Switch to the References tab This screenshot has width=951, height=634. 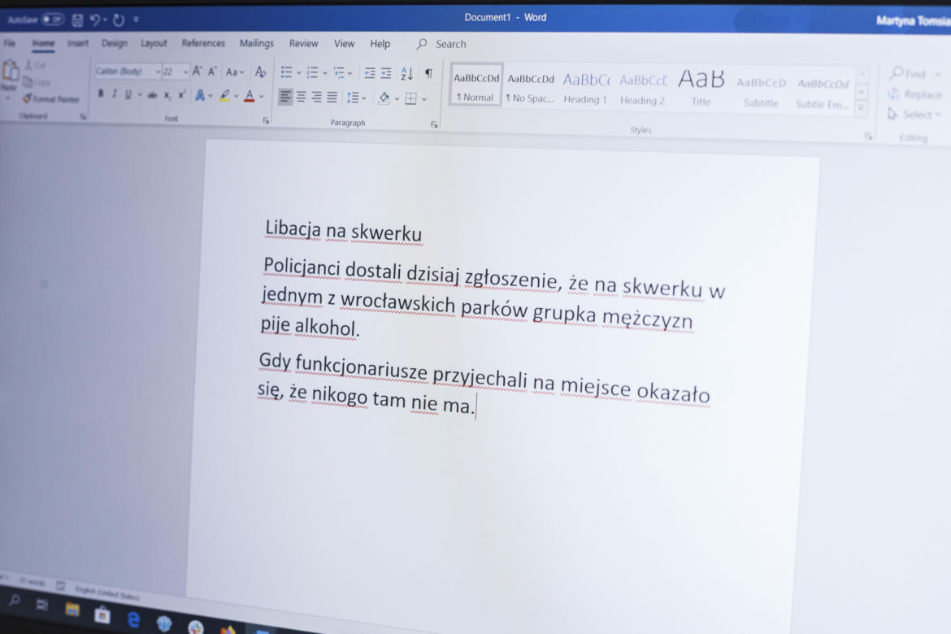[x=203, y=43]
